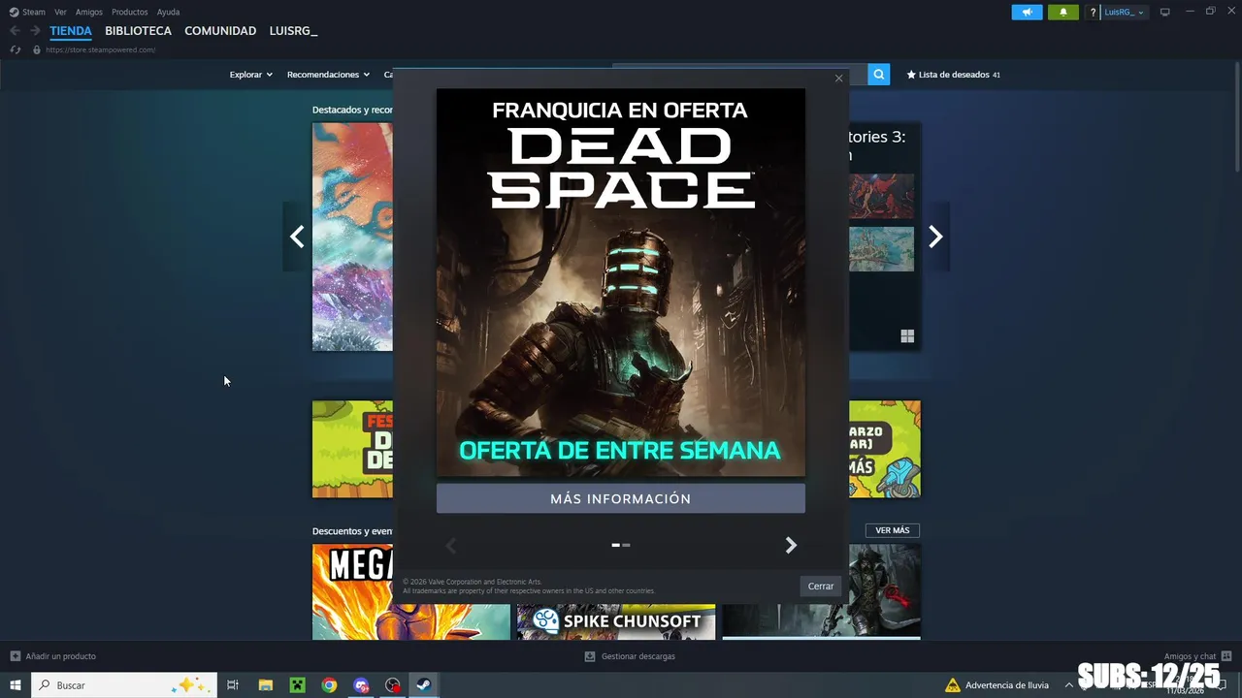Open the LUISRG_ profile tab

(x=293, y=31)
